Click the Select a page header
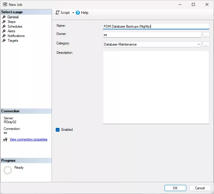The width and height of the screenshot is (214, 194). point(26,12)
